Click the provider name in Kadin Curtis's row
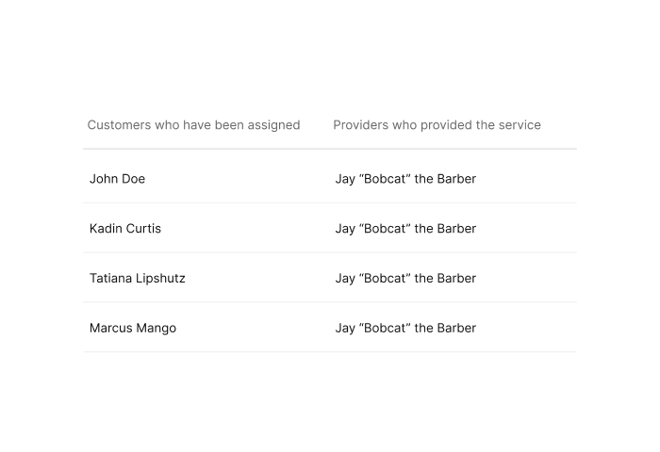This screenshot has height=452, width=660. coord(405,229)
